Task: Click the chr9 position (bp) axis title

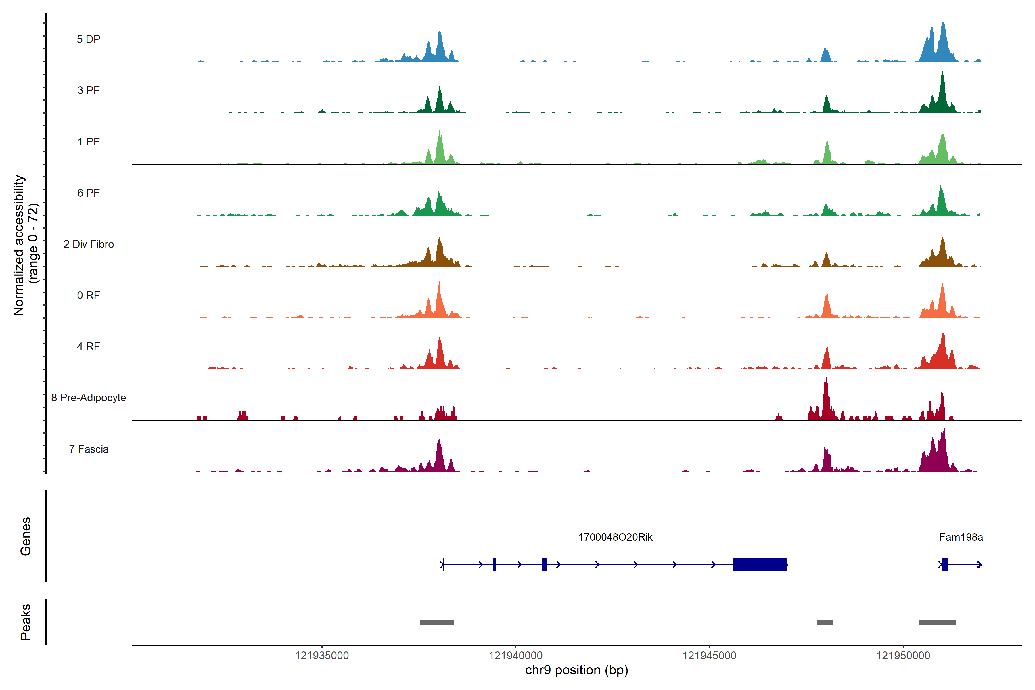Action: (x=576, y=670)
